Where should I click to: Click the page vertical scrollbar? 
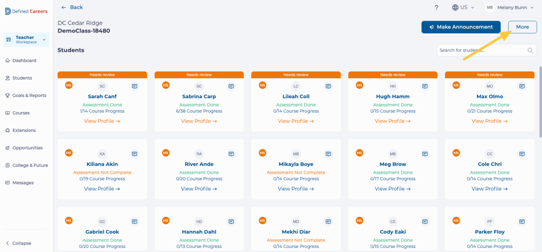pos(540,102)
